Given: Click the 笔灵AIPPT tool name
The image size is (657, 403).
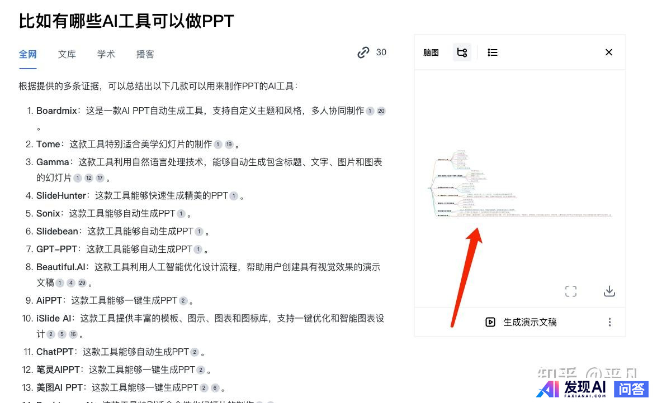Looking at the screenshot, I should pyautogui.click(x=58, y=370).
